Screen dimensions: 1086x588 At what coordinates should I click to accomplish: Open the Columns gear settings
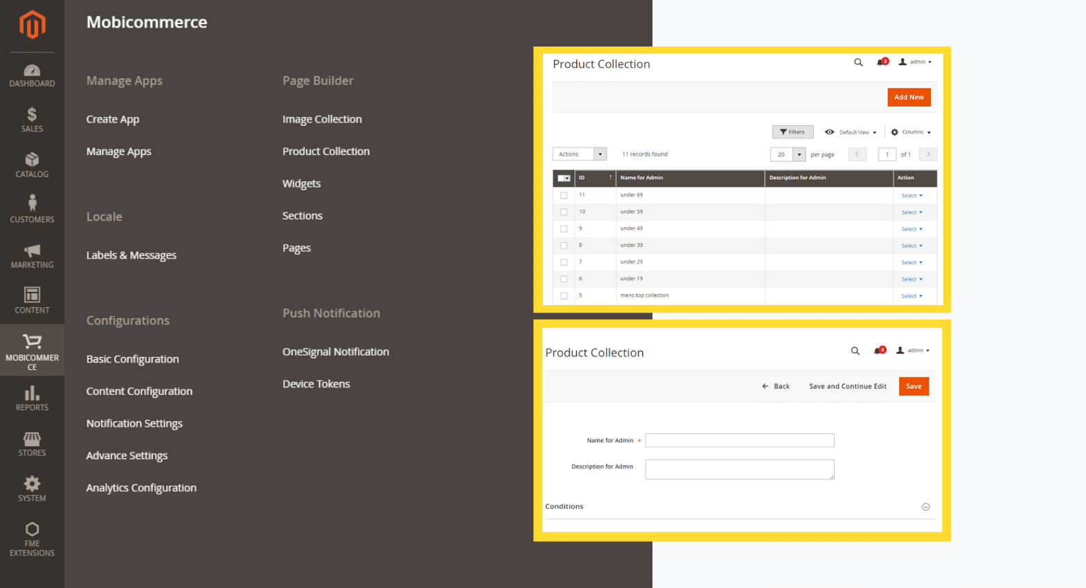[911, 132]
